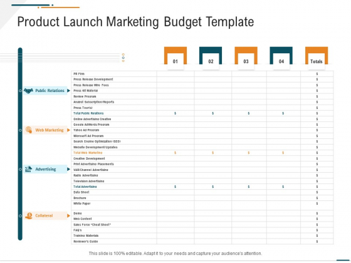
Task: Click Microsoft Ad Program row
Action: (202, 136)
